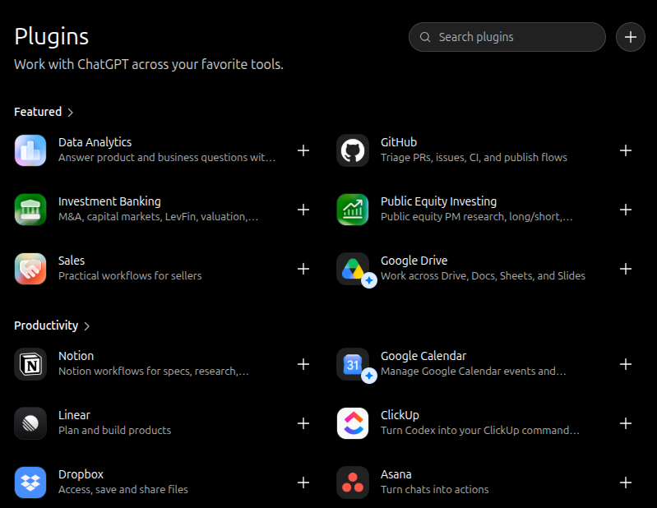Open the GitHub plugin title
657x508 pixels.
pyautogui.click(x=399, y=142)
